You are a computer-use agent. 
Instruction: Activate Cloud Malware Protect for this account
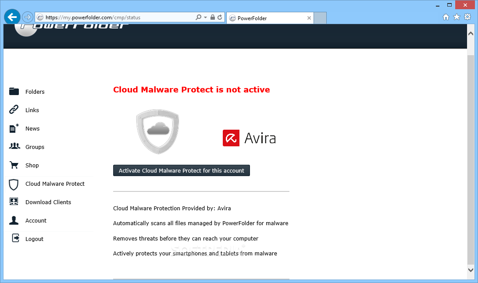[182, 170]
